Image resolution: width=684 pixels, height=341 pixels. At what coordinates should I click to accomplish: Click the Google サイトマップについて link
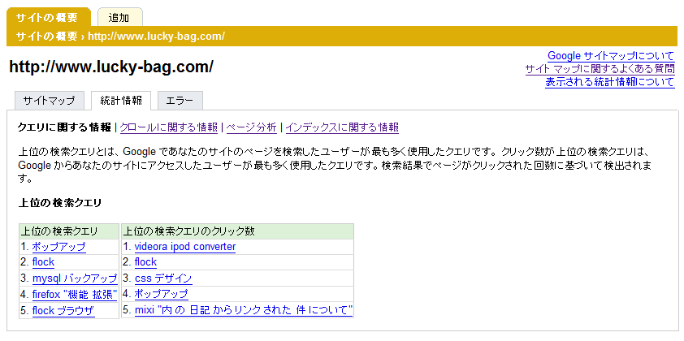point(611,56)
